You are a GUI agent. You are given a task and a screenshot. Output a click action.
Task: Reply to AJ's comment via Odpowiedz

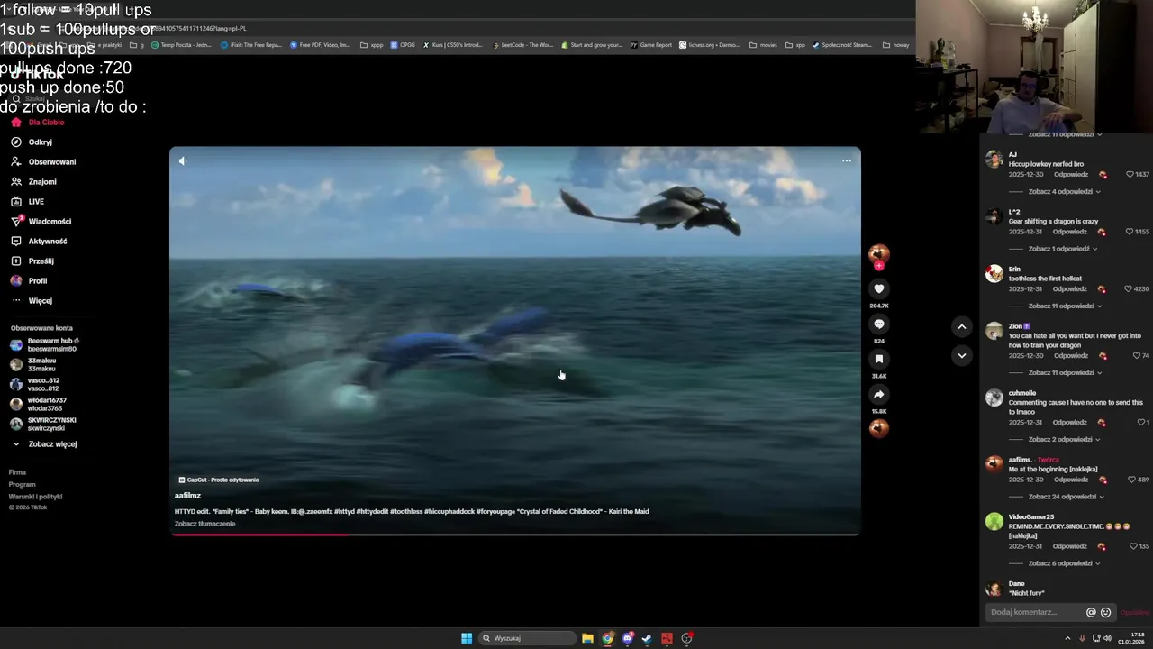pos(1070,175)
